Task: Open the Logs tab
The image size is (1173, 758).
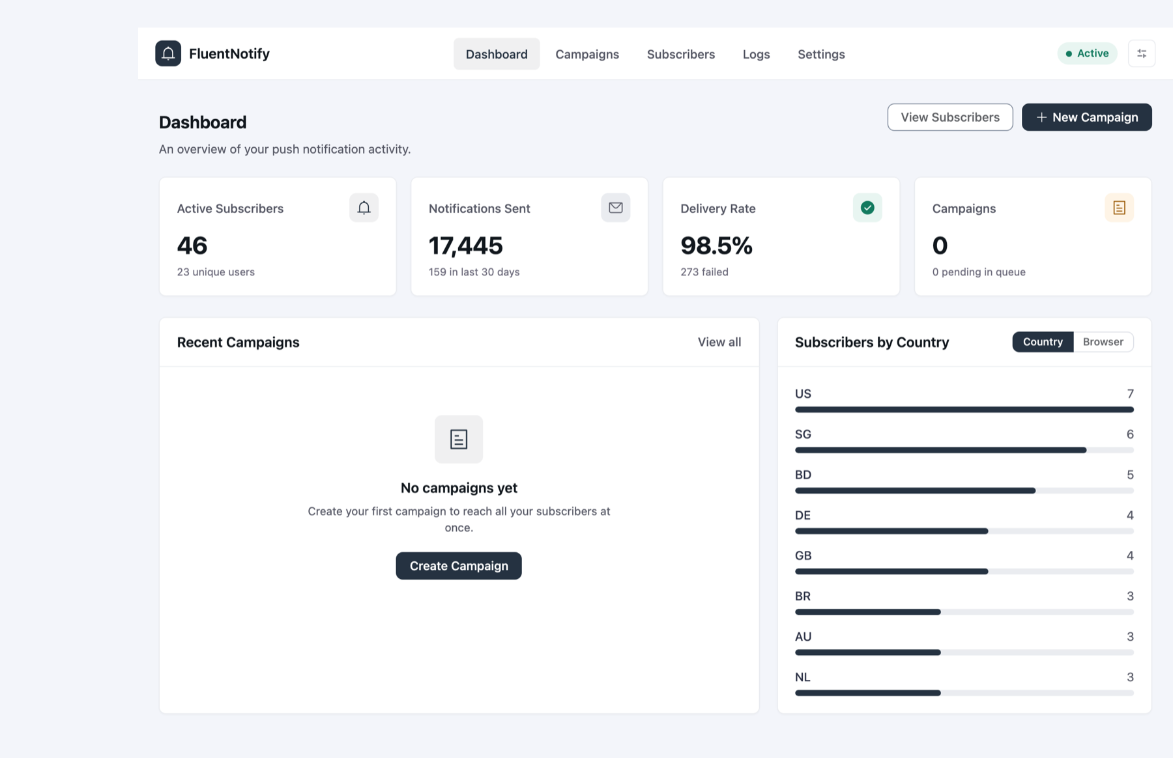Action: click(x=756, y=54)
